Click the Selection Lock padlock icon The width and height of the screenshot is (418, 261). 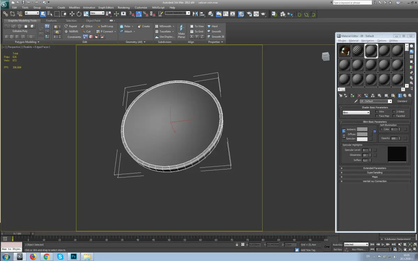click(x=237, y=245)
